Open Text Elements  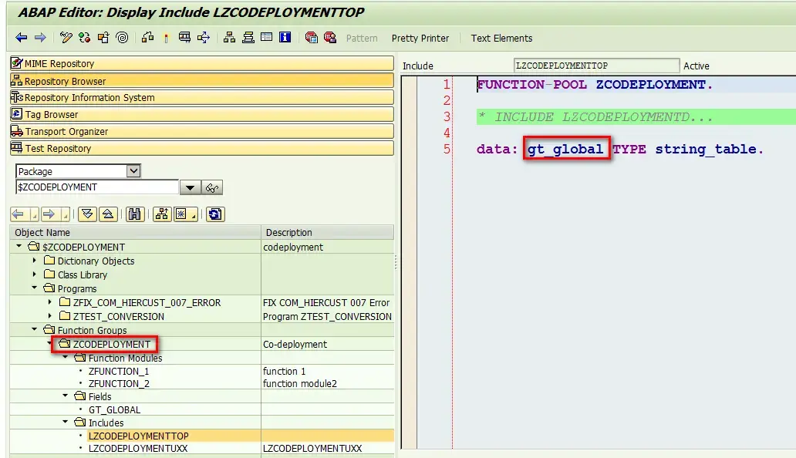click(x=502, y=38)
